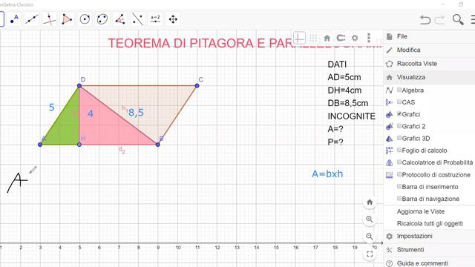
Task: Expand the File menu section
Action: point(429,36)
